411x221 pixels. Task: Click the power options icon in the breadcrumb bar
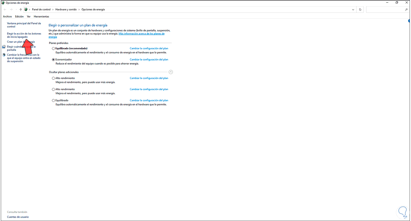(26, 9)
